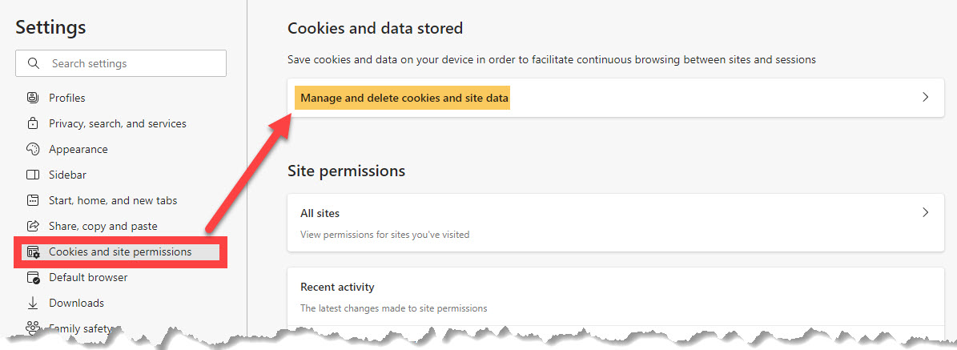Select Family safety in settings list
This screenshot has width=957, height=350.
[81, 328]
